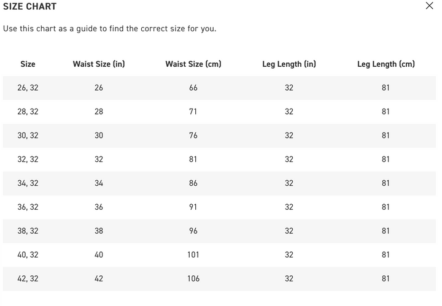Select the '34, 32' size cell
The width and height of the screenshot is (442, 306).
[x=28, y=183]
